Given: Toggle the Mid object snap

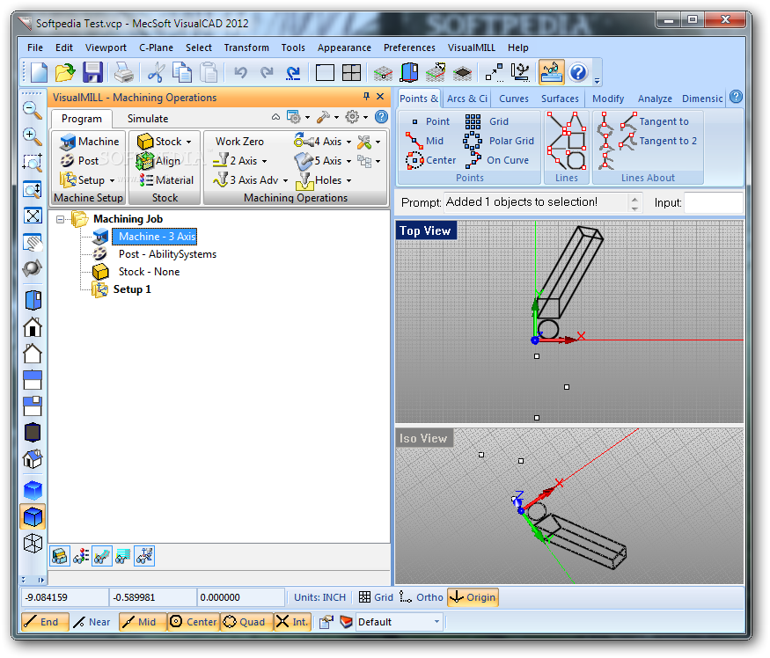Looking at the screenshot, I should click(x=142, y=622).
